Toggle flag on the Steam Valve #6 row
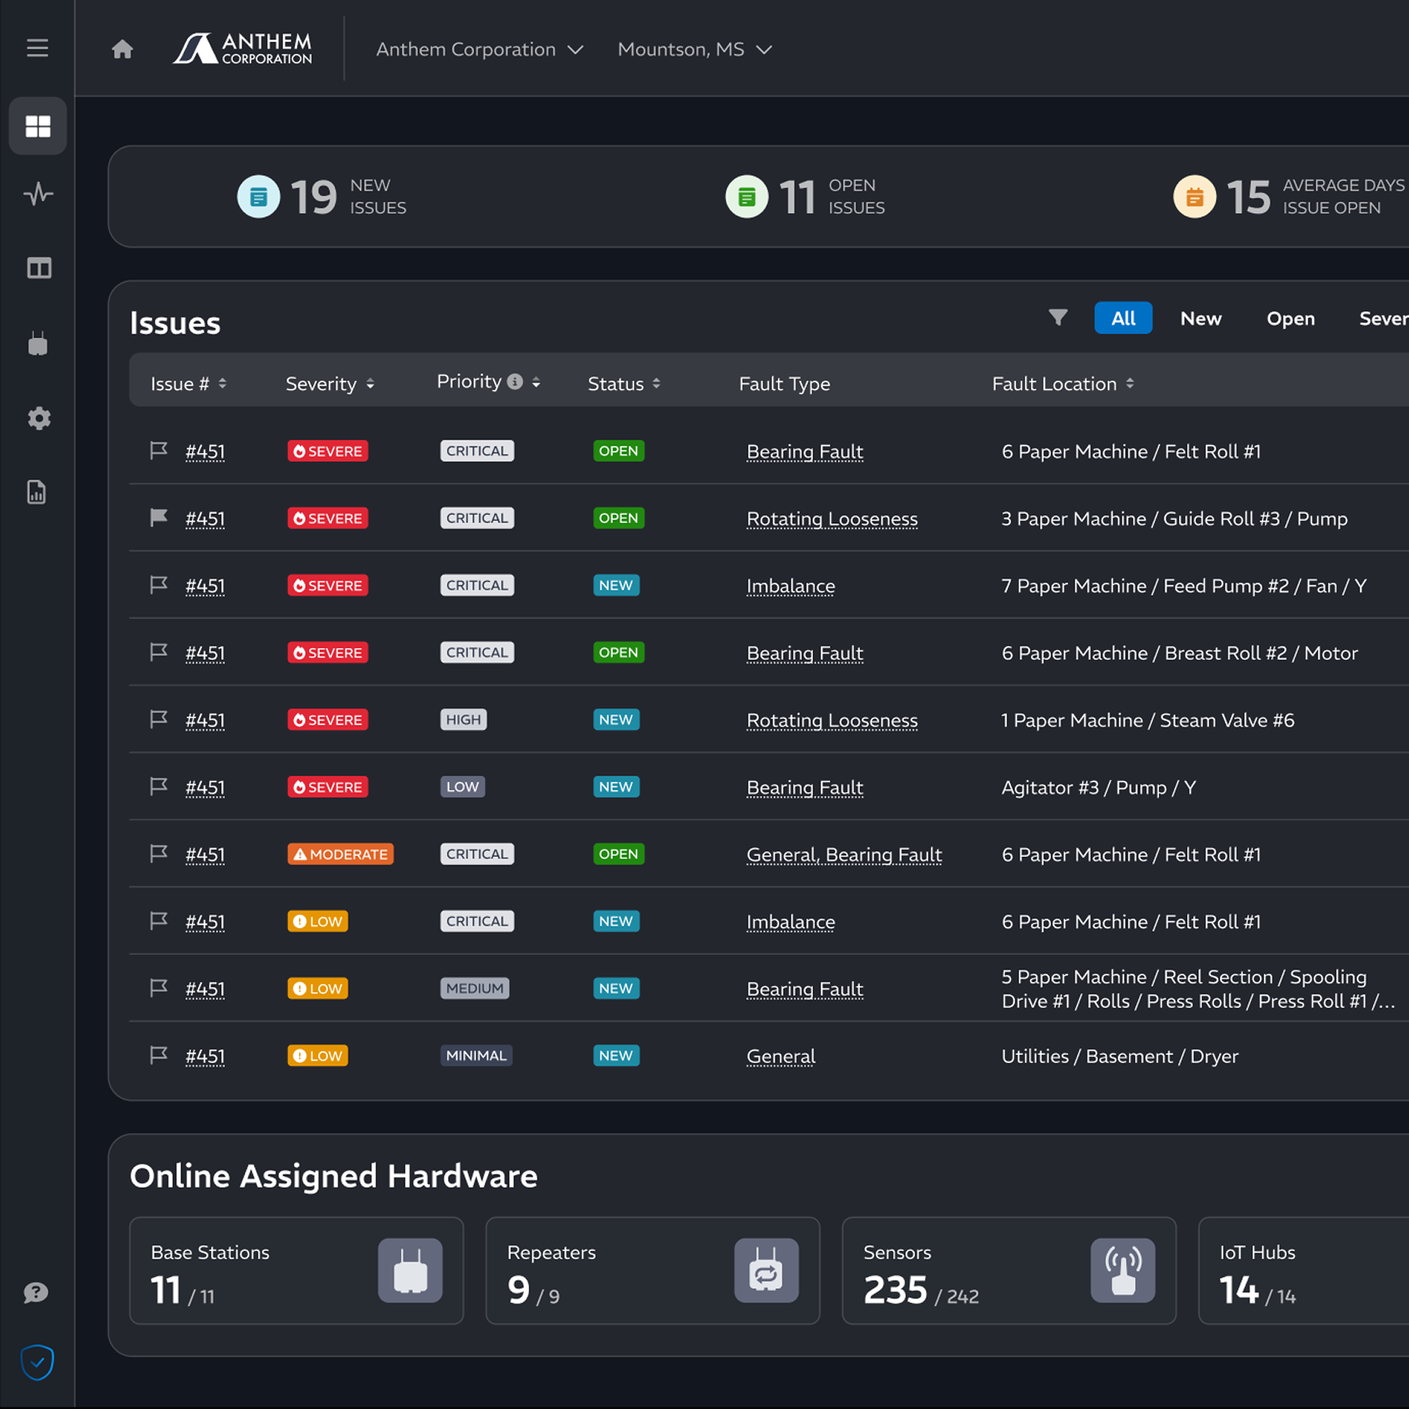1409x1409 pixels. pyautogui.click(x=159, y=720)
